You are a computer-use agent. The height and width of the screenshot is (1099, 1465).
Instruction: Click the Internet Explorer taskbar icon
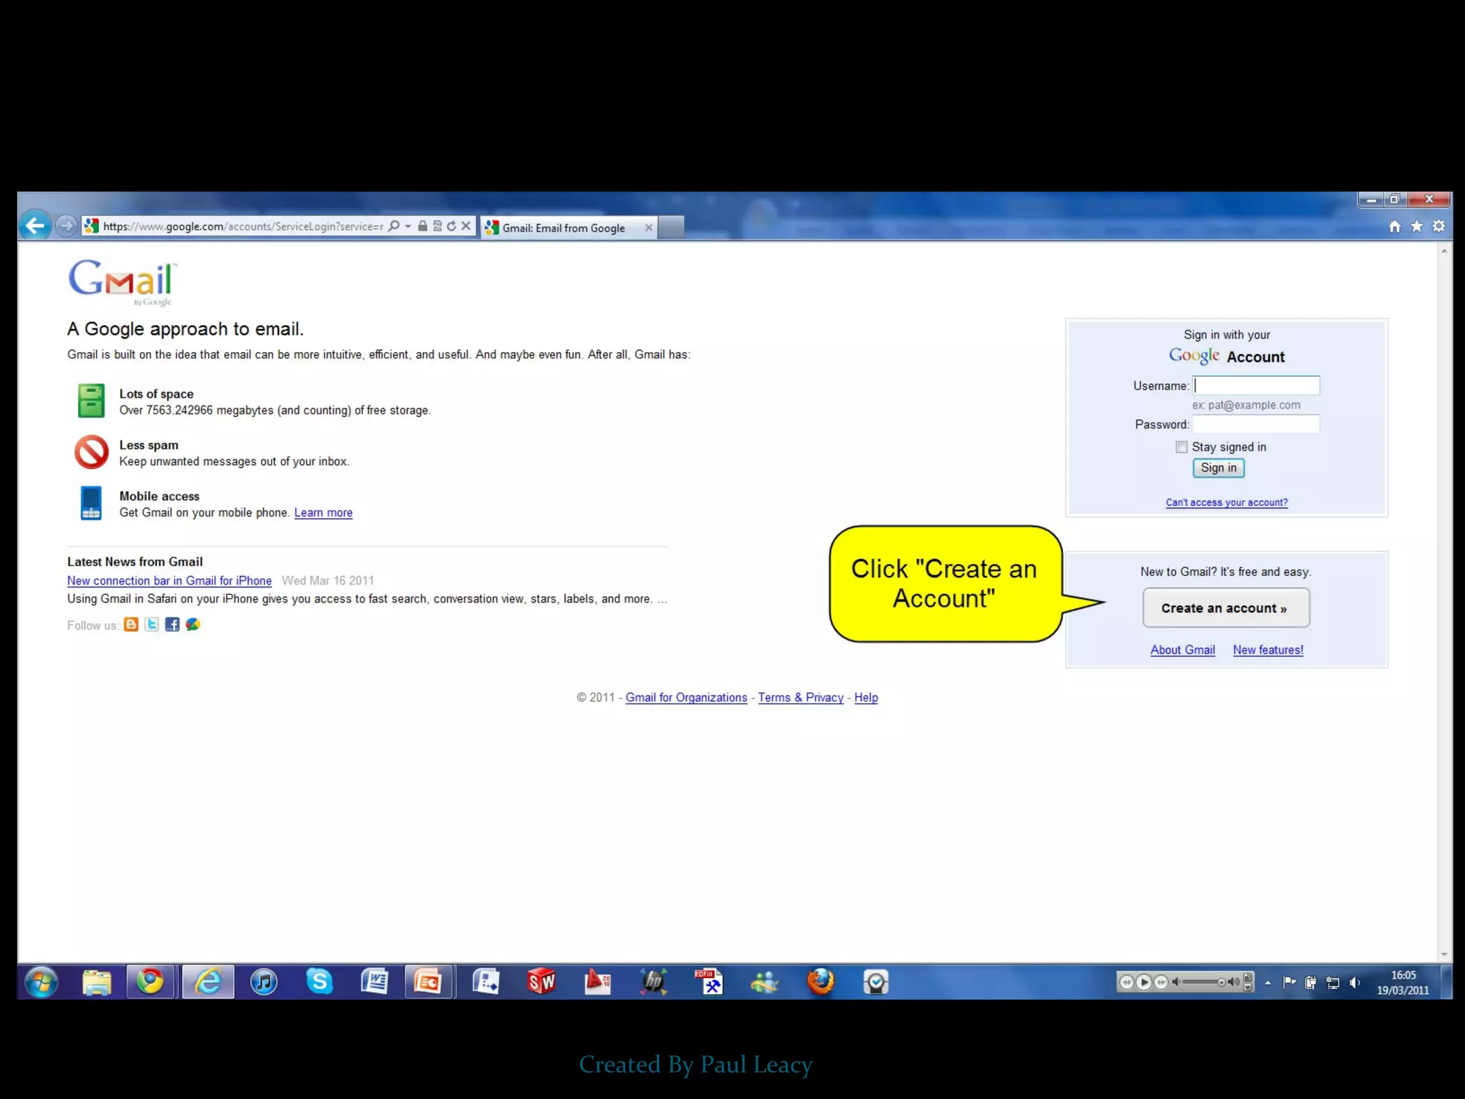208,982
